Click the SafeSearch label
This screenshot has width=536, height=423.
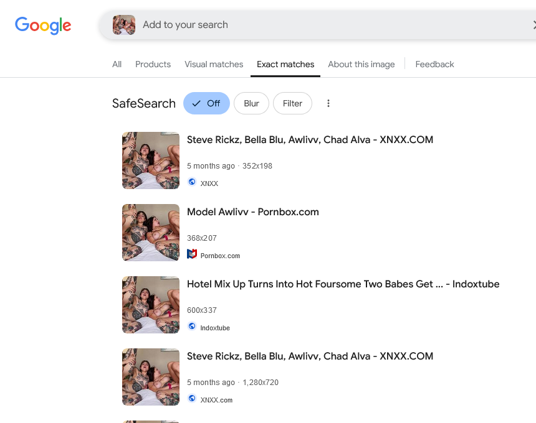click(144, 103)
